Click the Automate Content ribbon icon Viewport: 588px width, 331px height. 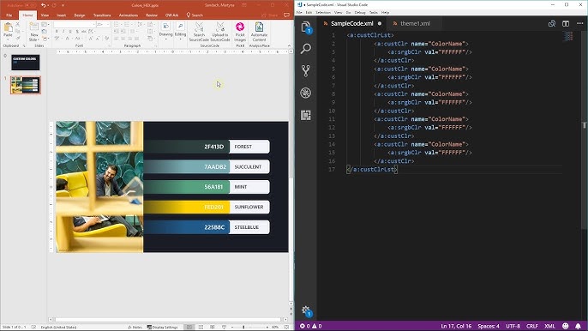(259, 32)
